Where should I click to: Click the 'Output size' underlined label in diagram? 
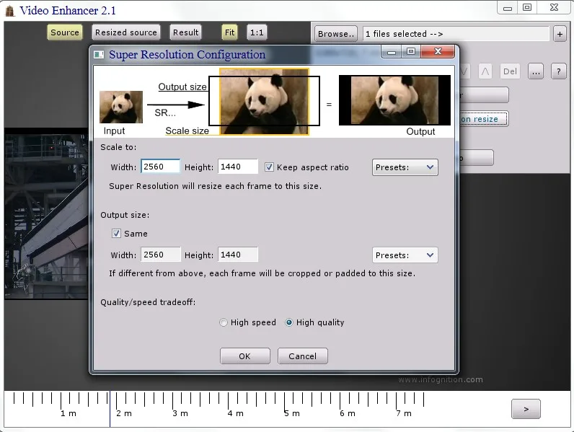coord(182,87)
